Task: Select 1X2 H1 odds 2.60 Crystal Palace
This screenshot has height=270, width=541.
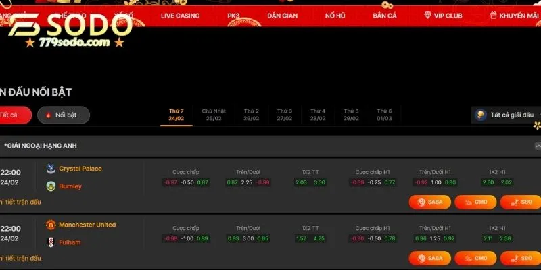Action: point(488,182)
